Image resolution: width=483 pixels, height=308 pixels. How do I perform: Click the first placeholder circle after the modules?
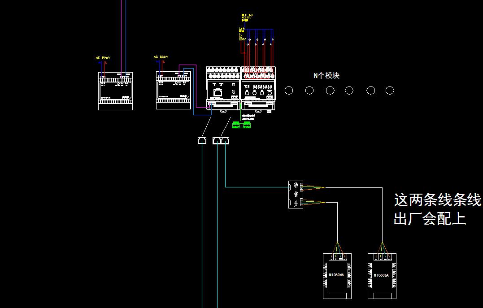point(289,91)
